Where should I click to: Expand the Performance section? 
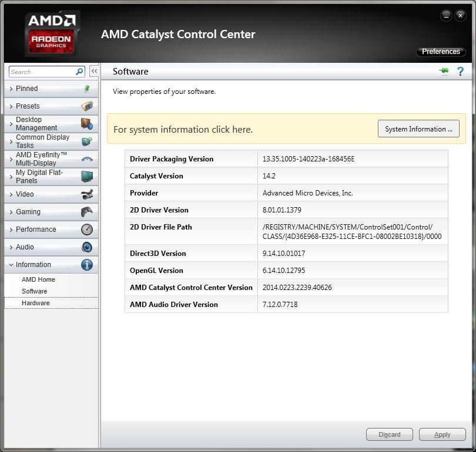[51, 230]
